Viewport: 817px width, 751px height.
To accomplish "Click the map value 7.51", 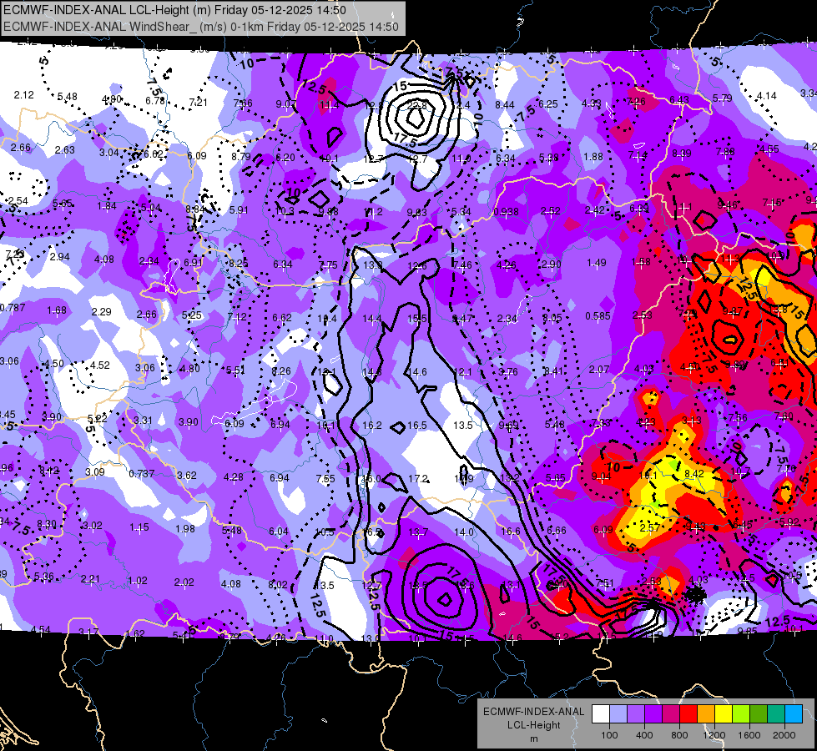I will click(x=604, y=583).
